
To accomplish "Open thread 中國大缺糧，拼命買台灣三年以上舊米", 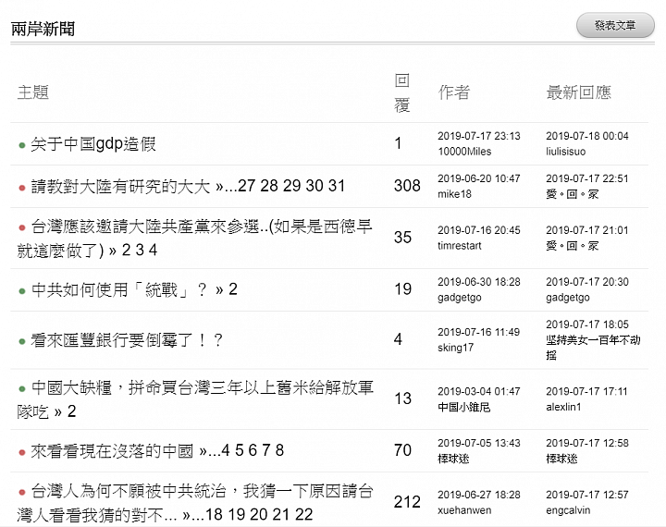I will [x=194, y=399].
